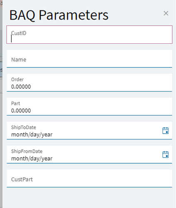
Task: Focus the CustID text field
Action: coord(89,35)
